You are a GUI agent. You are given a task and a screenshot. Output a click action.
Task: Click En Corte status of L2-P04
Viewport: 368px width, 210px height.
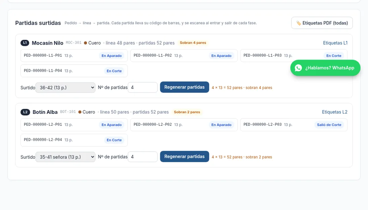click(114, 140)
